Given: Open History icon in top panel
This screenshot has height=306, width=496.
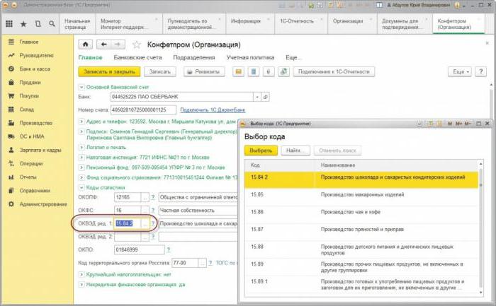Looking at the screenshot, I should pos(38,23).
